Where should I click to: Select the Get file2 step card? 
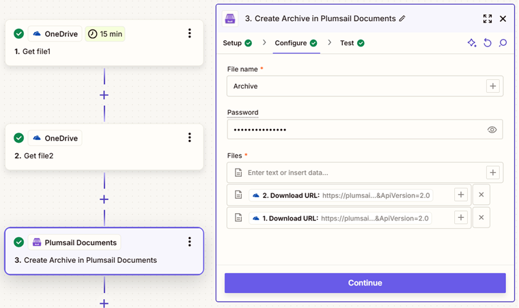(104, 147)
